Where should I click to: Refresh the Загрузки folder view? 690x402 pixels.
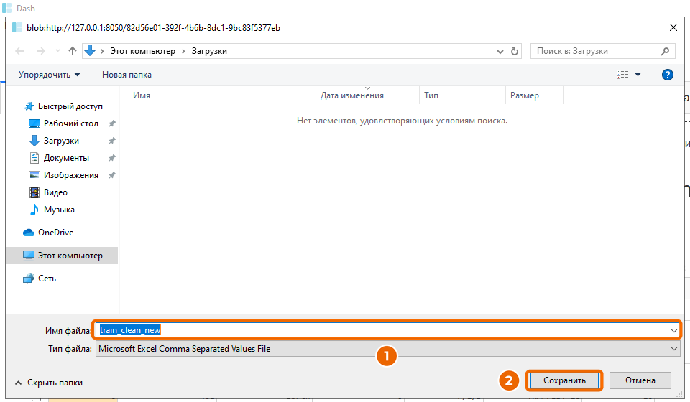[x=515, y=52]
